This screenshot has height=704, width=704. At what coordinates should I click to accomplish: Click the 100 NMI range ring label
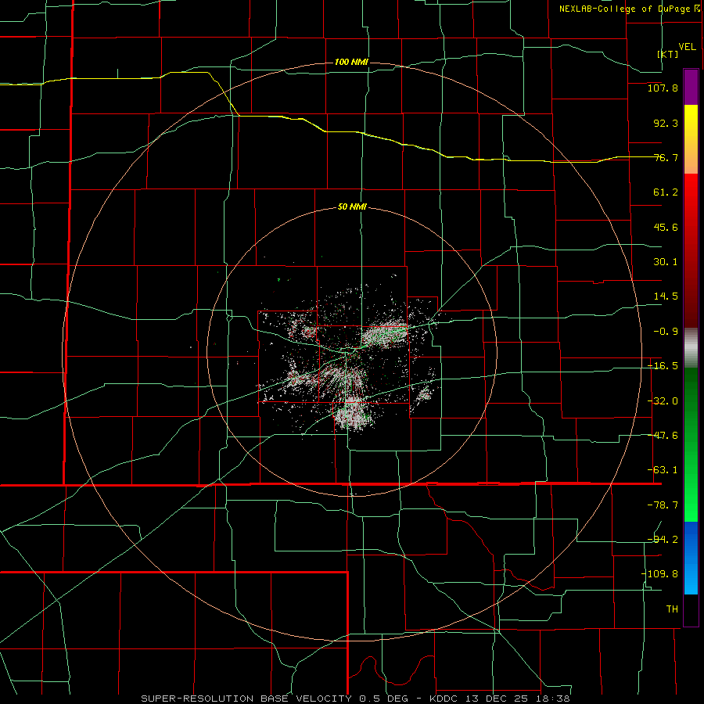[x=351, y=62]
